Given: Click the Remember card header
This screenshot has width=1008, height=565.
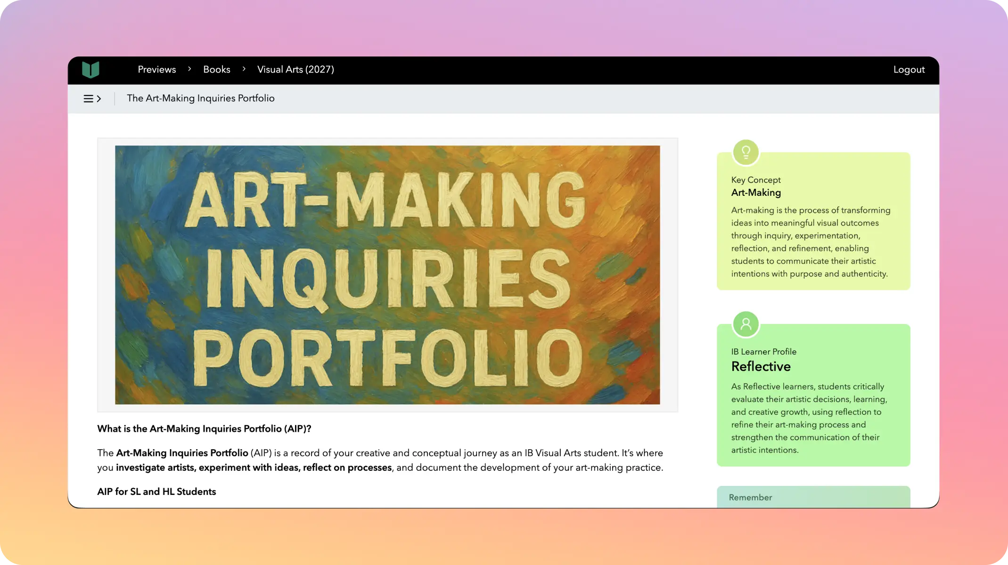Looking at the screenshot, I should point(813,497).
